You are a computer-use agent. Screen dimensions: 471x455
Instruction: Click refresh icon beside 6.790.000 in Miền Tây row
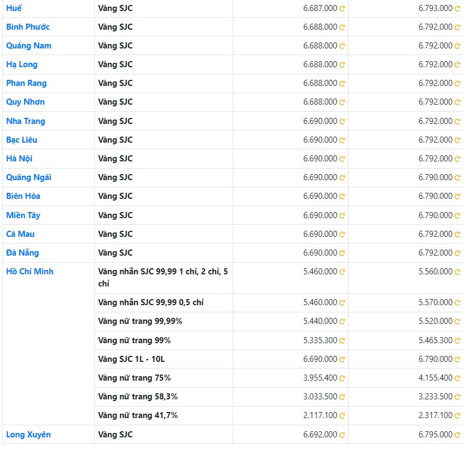pyautogui.click(x=457, y=215)
